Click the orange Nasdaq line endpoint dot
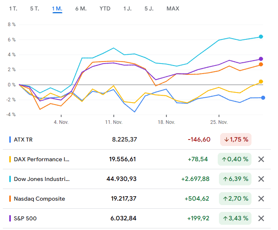Screen dimensions: 278x230 point(261,64)
